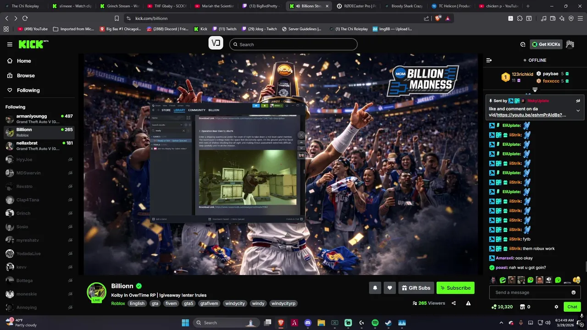Select offline channel HyyJoe
The image size is (587, 330).
click(x=39, y=159)
